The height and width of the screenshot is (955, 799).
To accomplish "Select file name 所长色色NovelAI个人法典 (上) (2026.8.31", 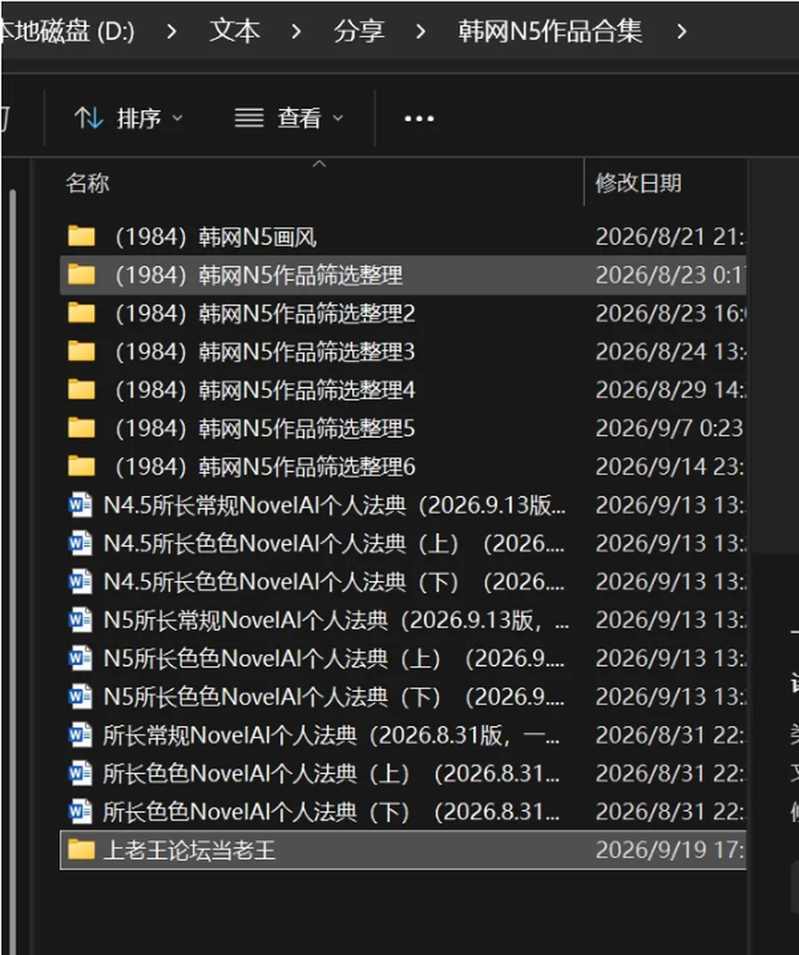I will tap(331, 773).
